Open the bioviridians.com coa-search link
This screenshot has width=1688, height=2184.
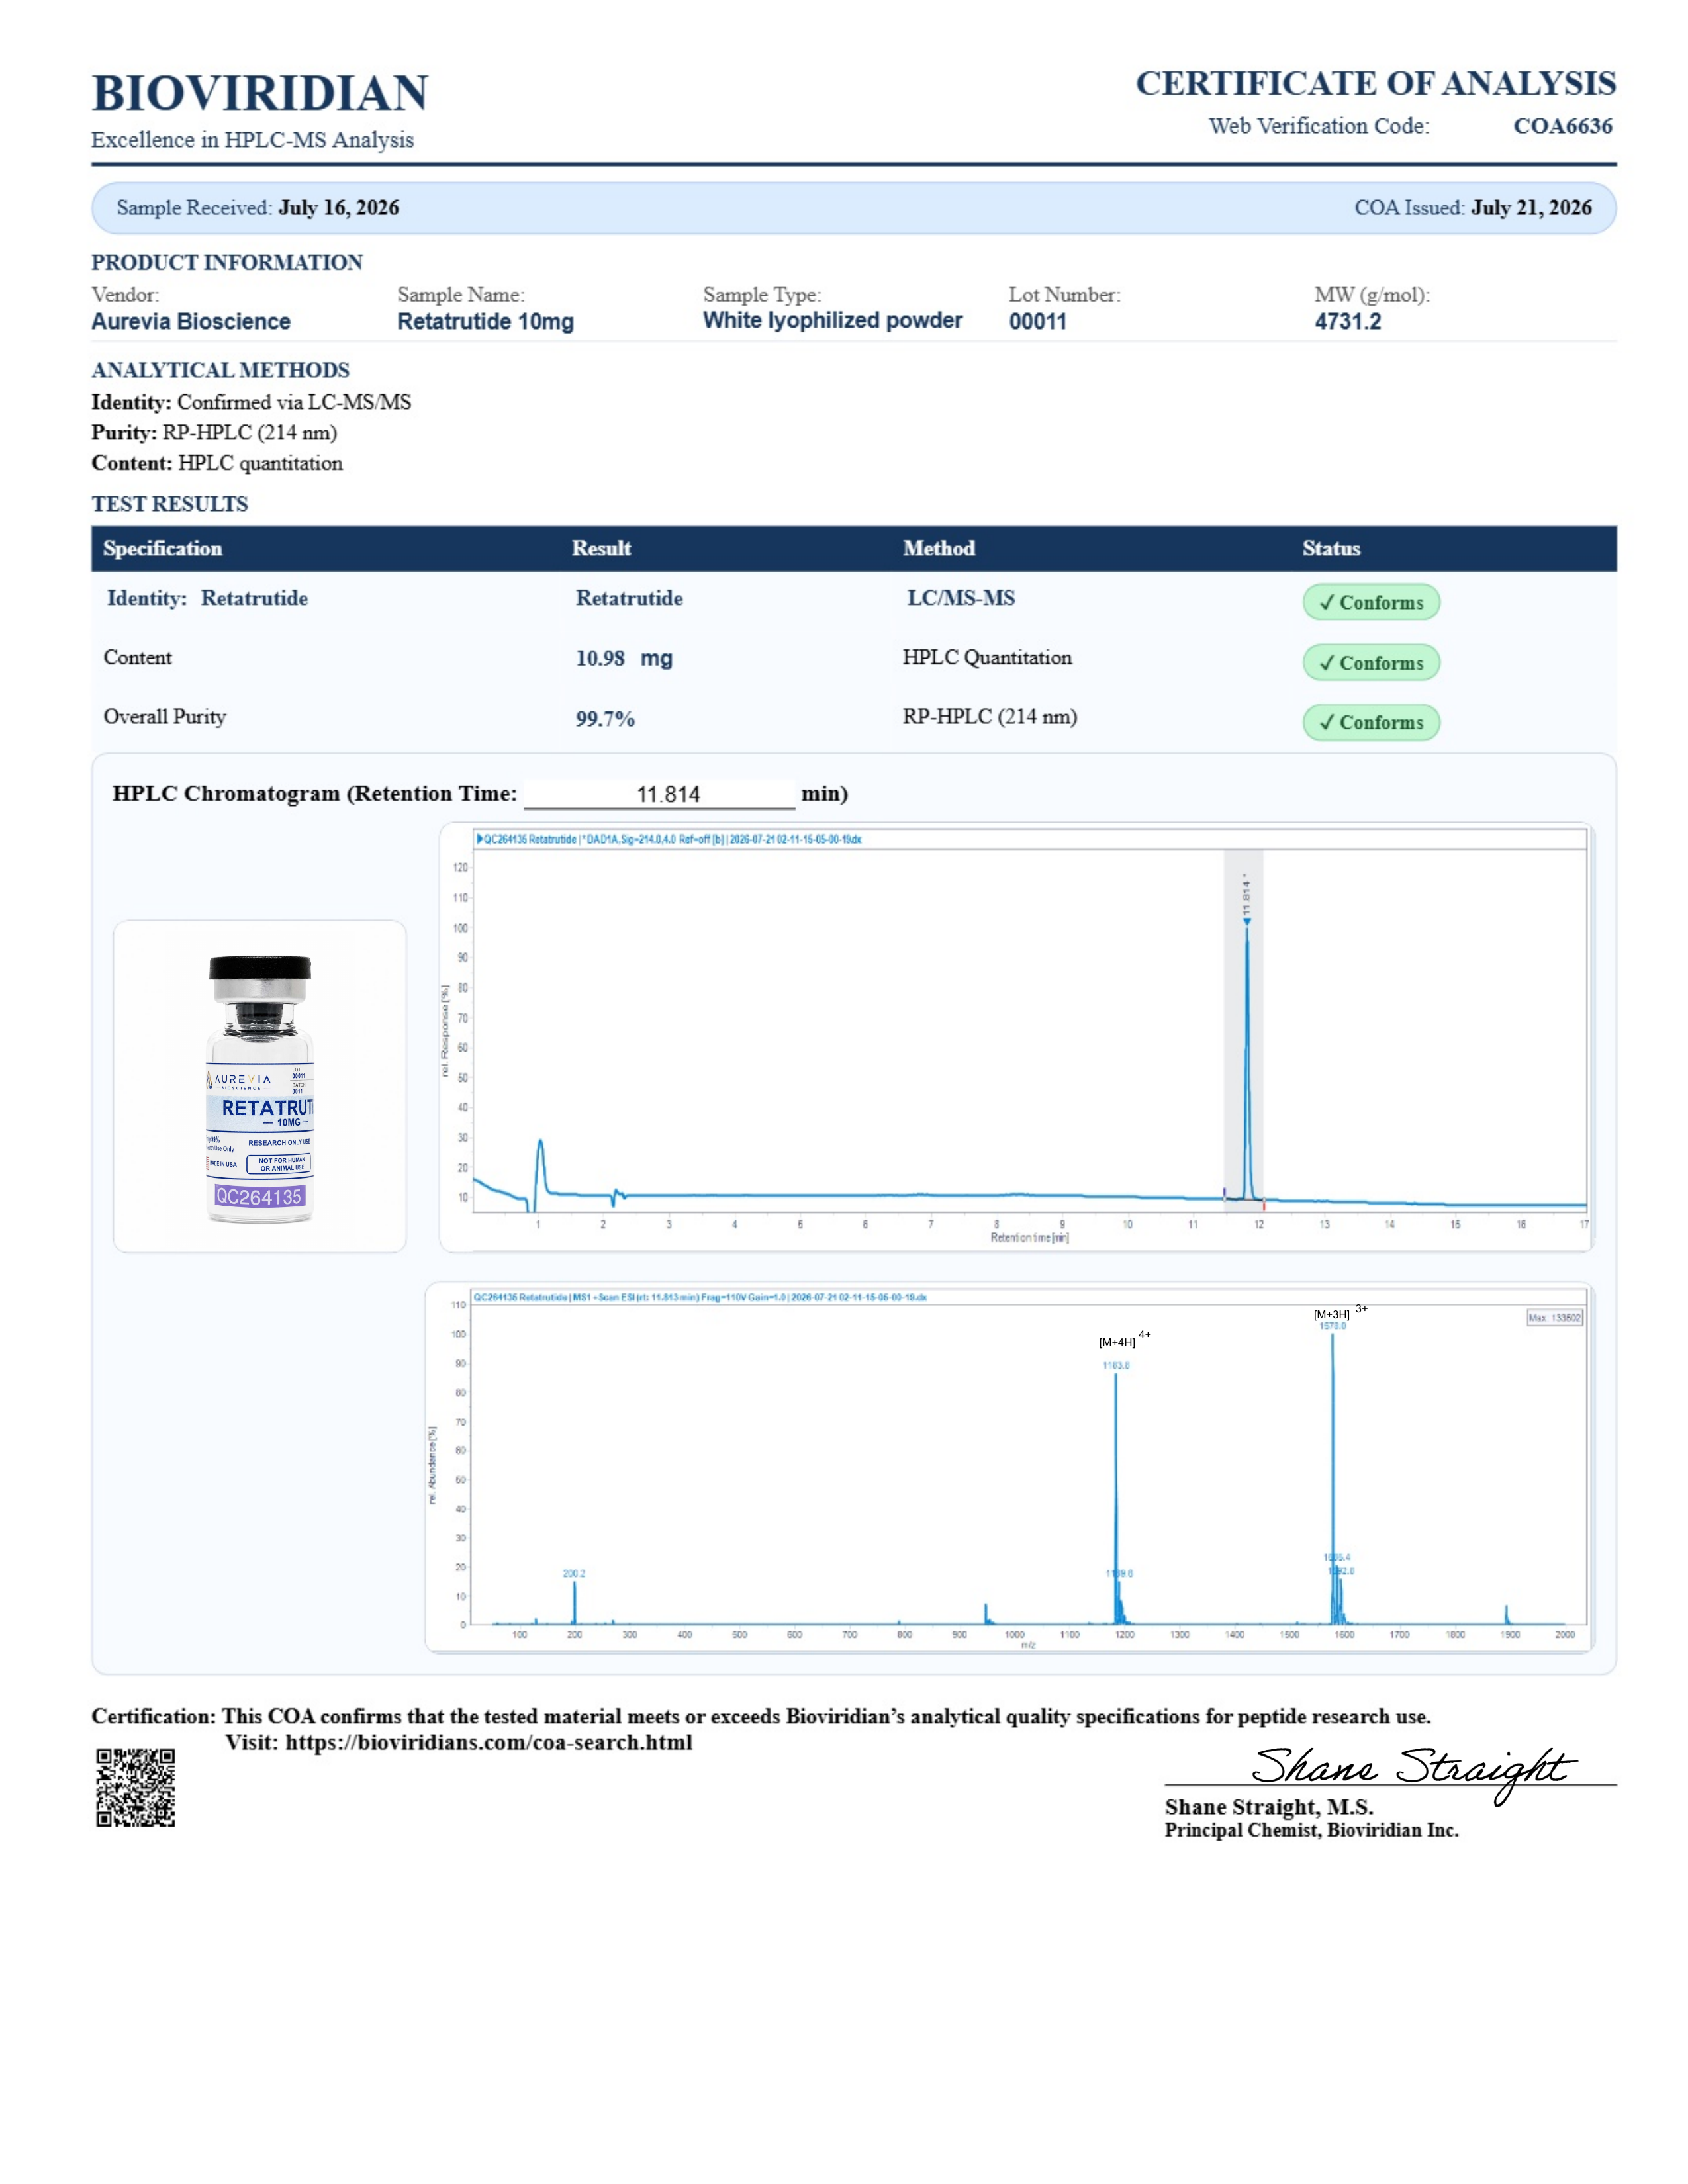click(488, 1742)
